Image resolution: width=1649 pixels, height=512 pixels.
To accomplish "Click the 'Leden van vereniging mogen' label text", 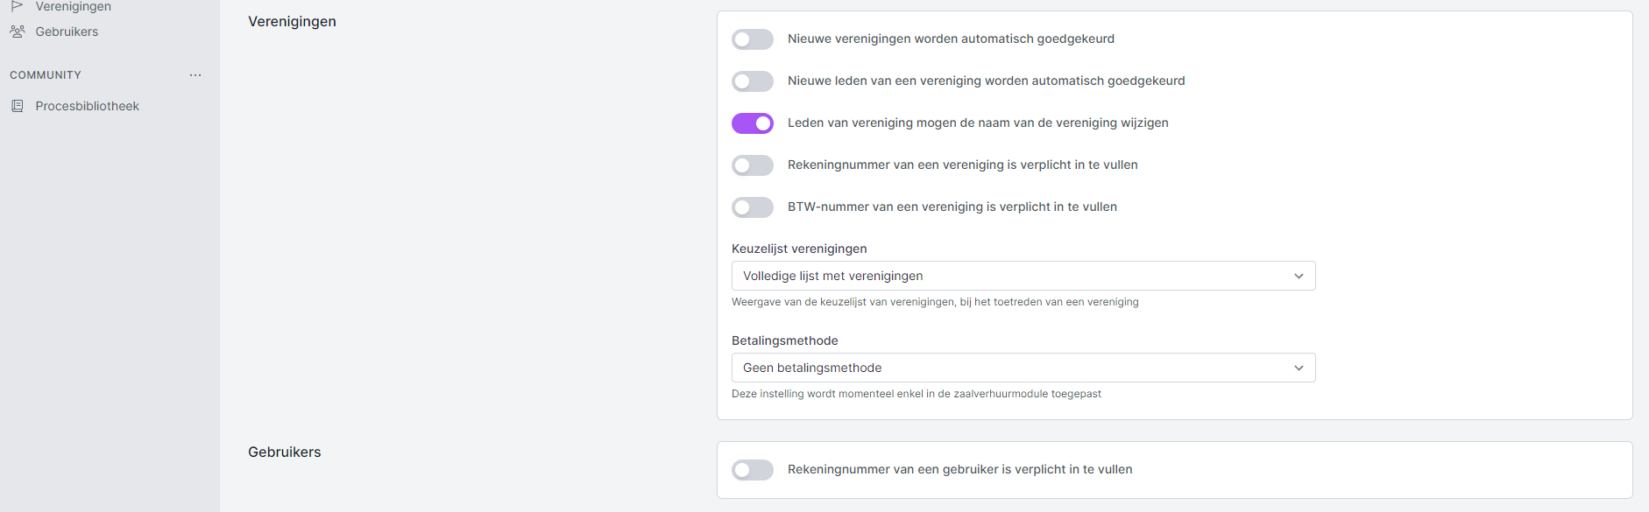I will (x=977, y=123).
